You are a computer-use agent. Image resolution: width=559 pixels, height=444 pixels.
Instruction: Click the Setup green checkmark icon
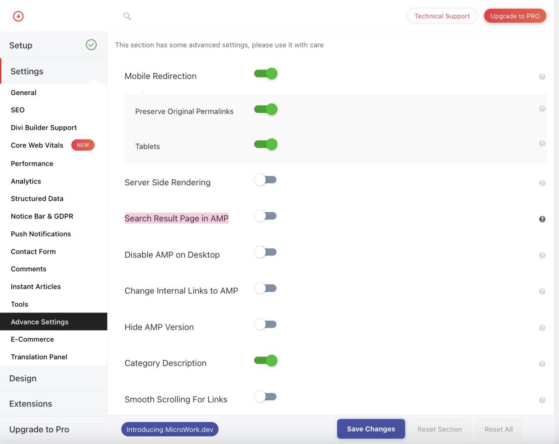[91, 45]
